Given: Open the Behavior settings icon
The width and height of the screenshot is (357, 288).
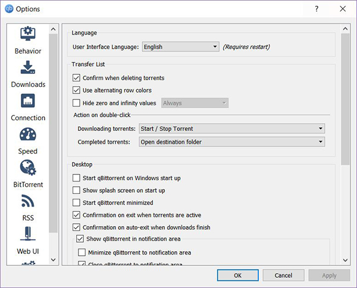Looking at the screenshot, I should click(x=28, y=33).
